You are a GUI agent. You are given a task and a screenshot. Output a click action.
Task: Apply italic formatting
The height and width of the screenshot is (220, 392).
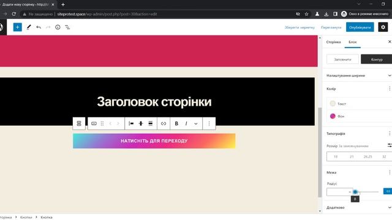coord(186,123)
